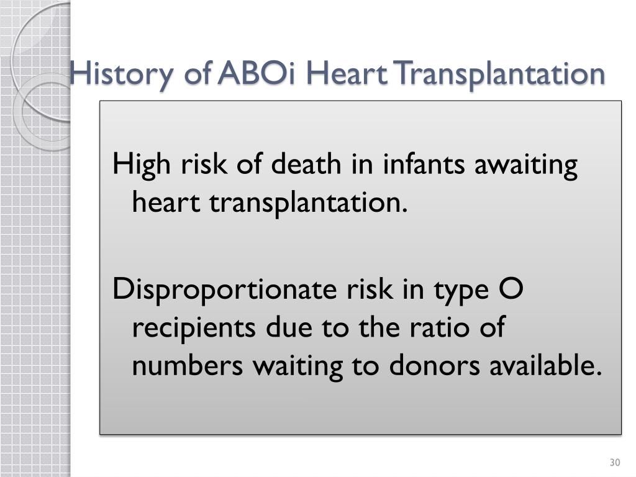Click the line 'Disproportionate risk in type O'

coord(318,290)
